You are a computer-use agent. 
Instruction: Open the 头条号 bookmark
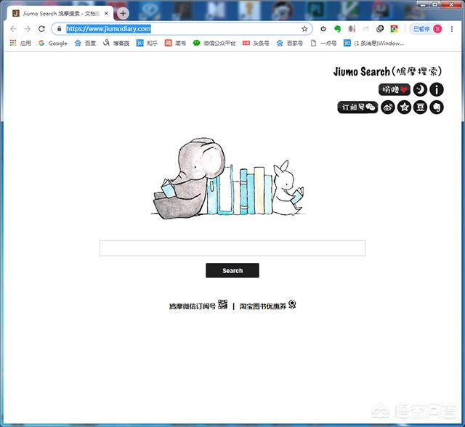coord(256,44)
